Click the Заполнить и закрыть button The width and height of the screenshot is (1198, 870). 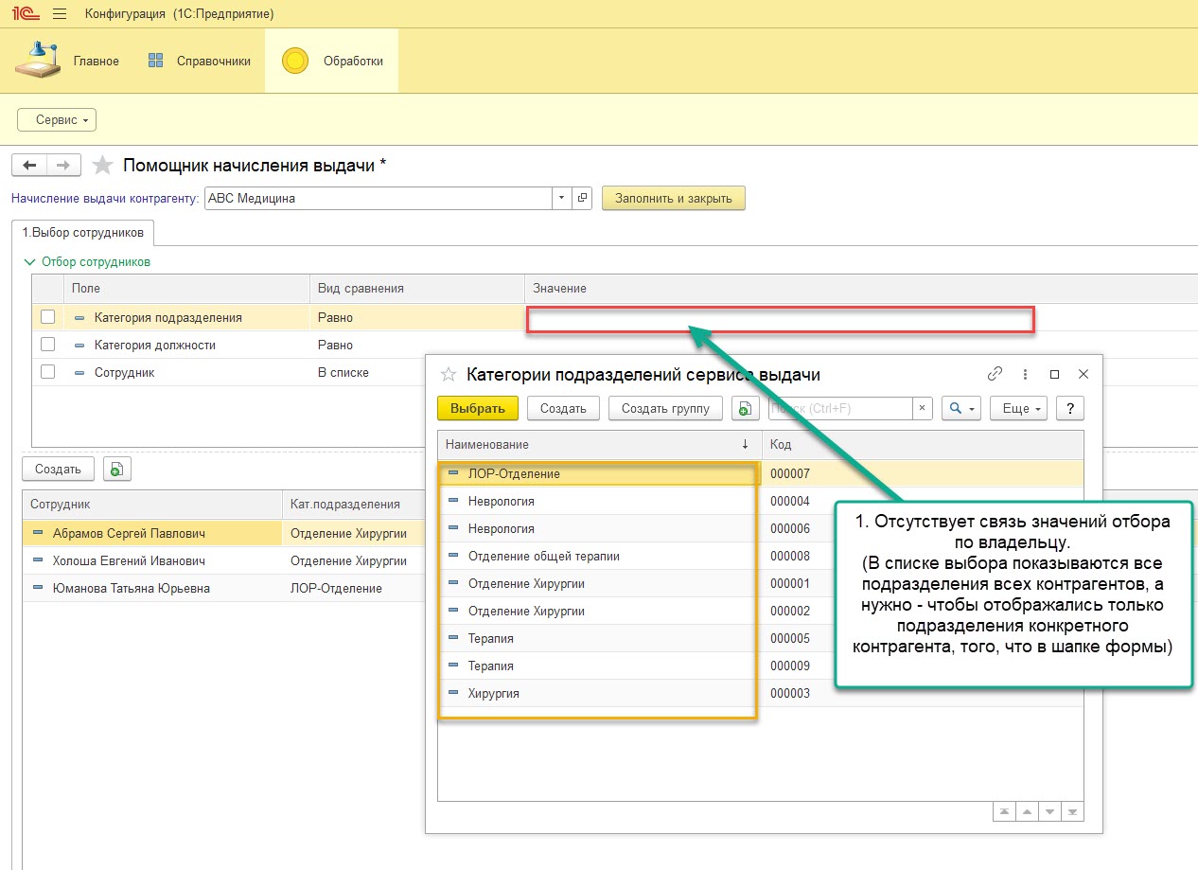(x=673, y=199)
